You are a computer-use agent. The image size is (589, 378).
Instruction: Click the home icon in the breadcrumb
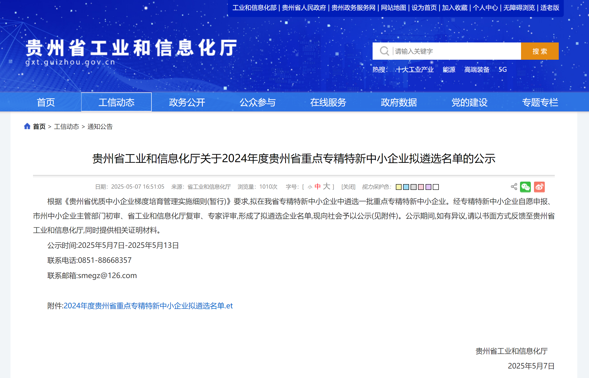28,126
